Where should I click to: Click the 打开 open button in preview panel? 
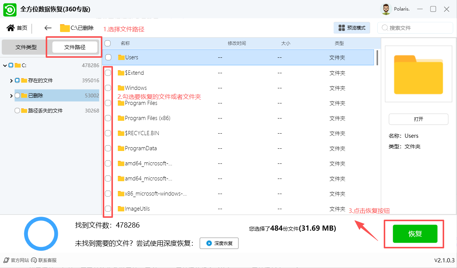[x=418, y=119]
